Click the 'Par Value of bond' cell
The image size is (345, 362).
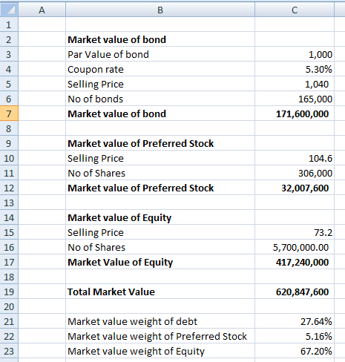(x=160, y=54)
